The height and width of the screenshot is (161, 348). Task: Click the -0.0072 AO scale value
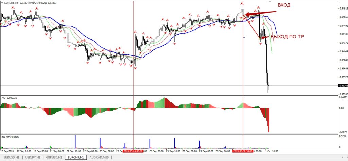click(343, 132)
